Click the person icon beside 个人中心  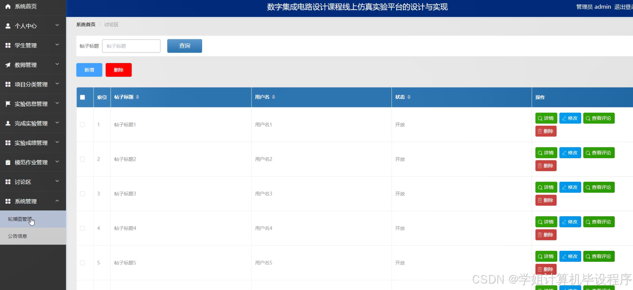[8, 26]
